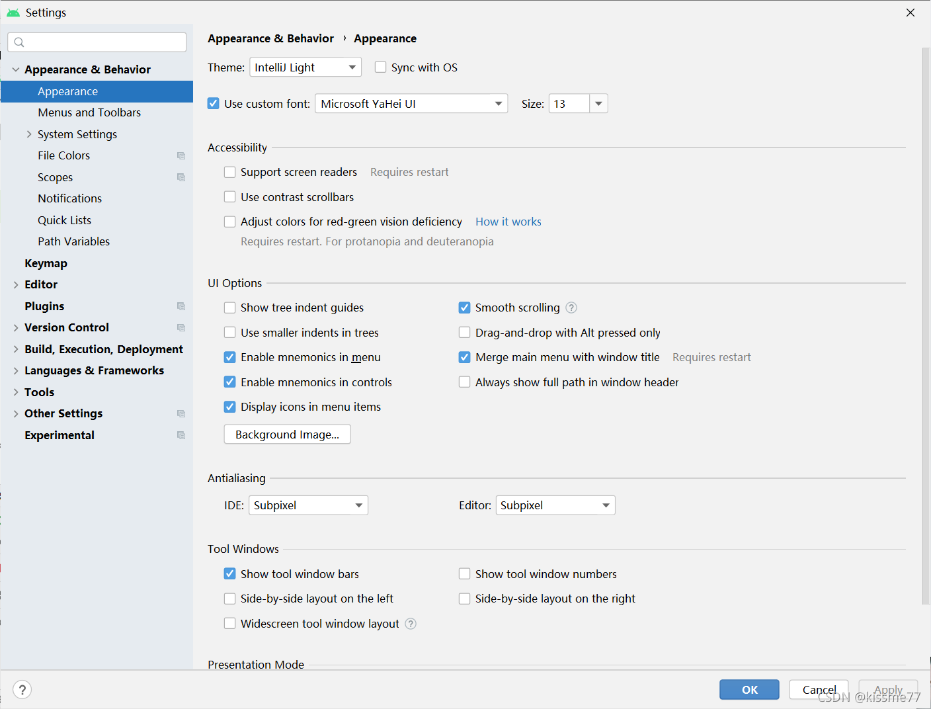Image resolution: width=931 pixels, height=709 pixels.
Task: Enable Show tree indent guides
Action: click(x=229, y=308)
